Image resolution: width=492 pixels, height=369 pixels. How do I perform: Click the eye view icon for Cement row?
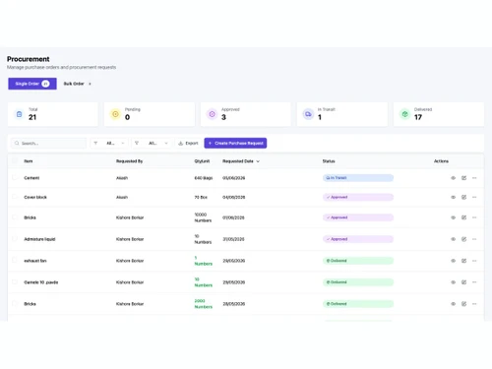coord(453,178)
